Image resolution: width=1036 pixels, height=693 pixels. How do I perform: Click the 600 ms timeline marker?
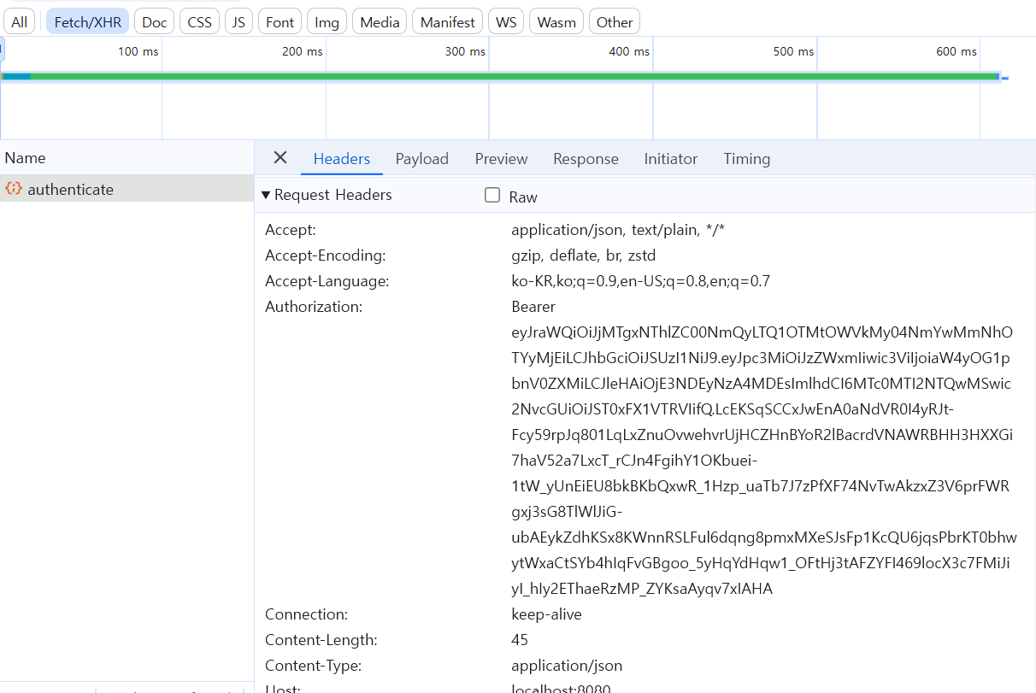coord(957,51)
